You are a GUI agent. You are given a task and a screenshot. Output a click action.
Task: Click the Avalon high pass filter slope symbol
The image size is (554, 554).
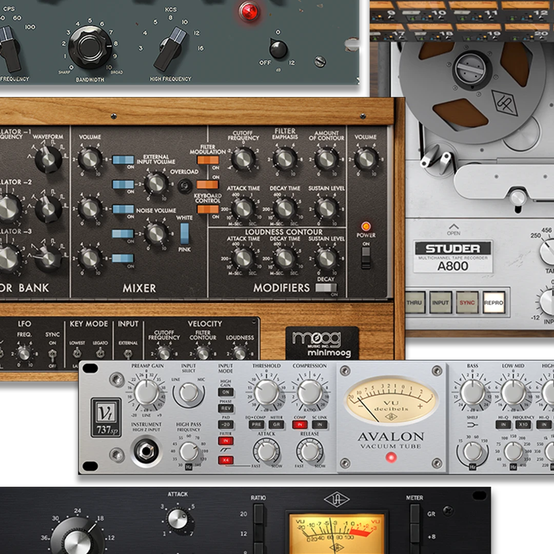[225, 450]
